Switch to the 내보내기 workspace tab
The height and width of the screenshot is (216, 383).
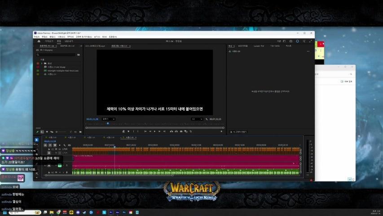click(x=69, y=41)
